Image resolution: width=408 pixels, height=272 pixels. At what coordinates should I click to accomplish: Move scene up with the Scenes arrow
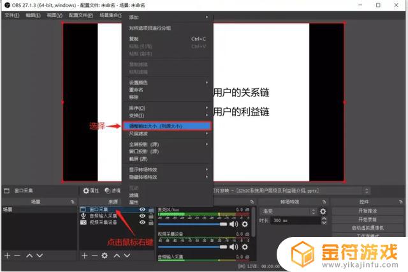(x=29, y=255)
